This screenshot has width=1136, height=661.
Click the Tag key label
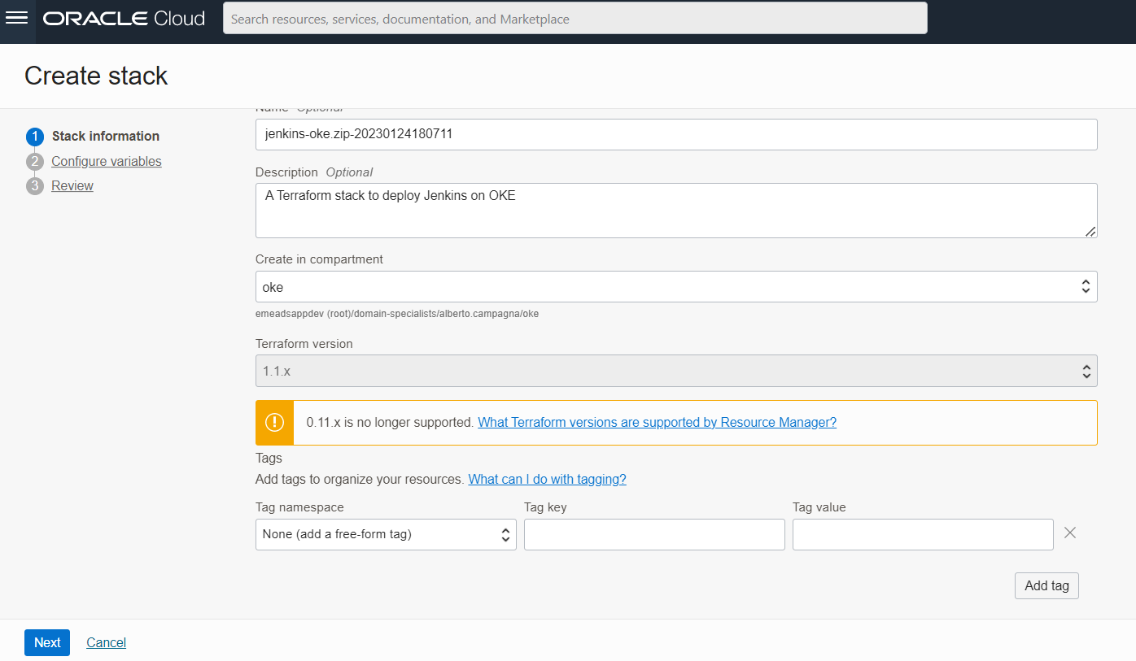tap(545, 507)
